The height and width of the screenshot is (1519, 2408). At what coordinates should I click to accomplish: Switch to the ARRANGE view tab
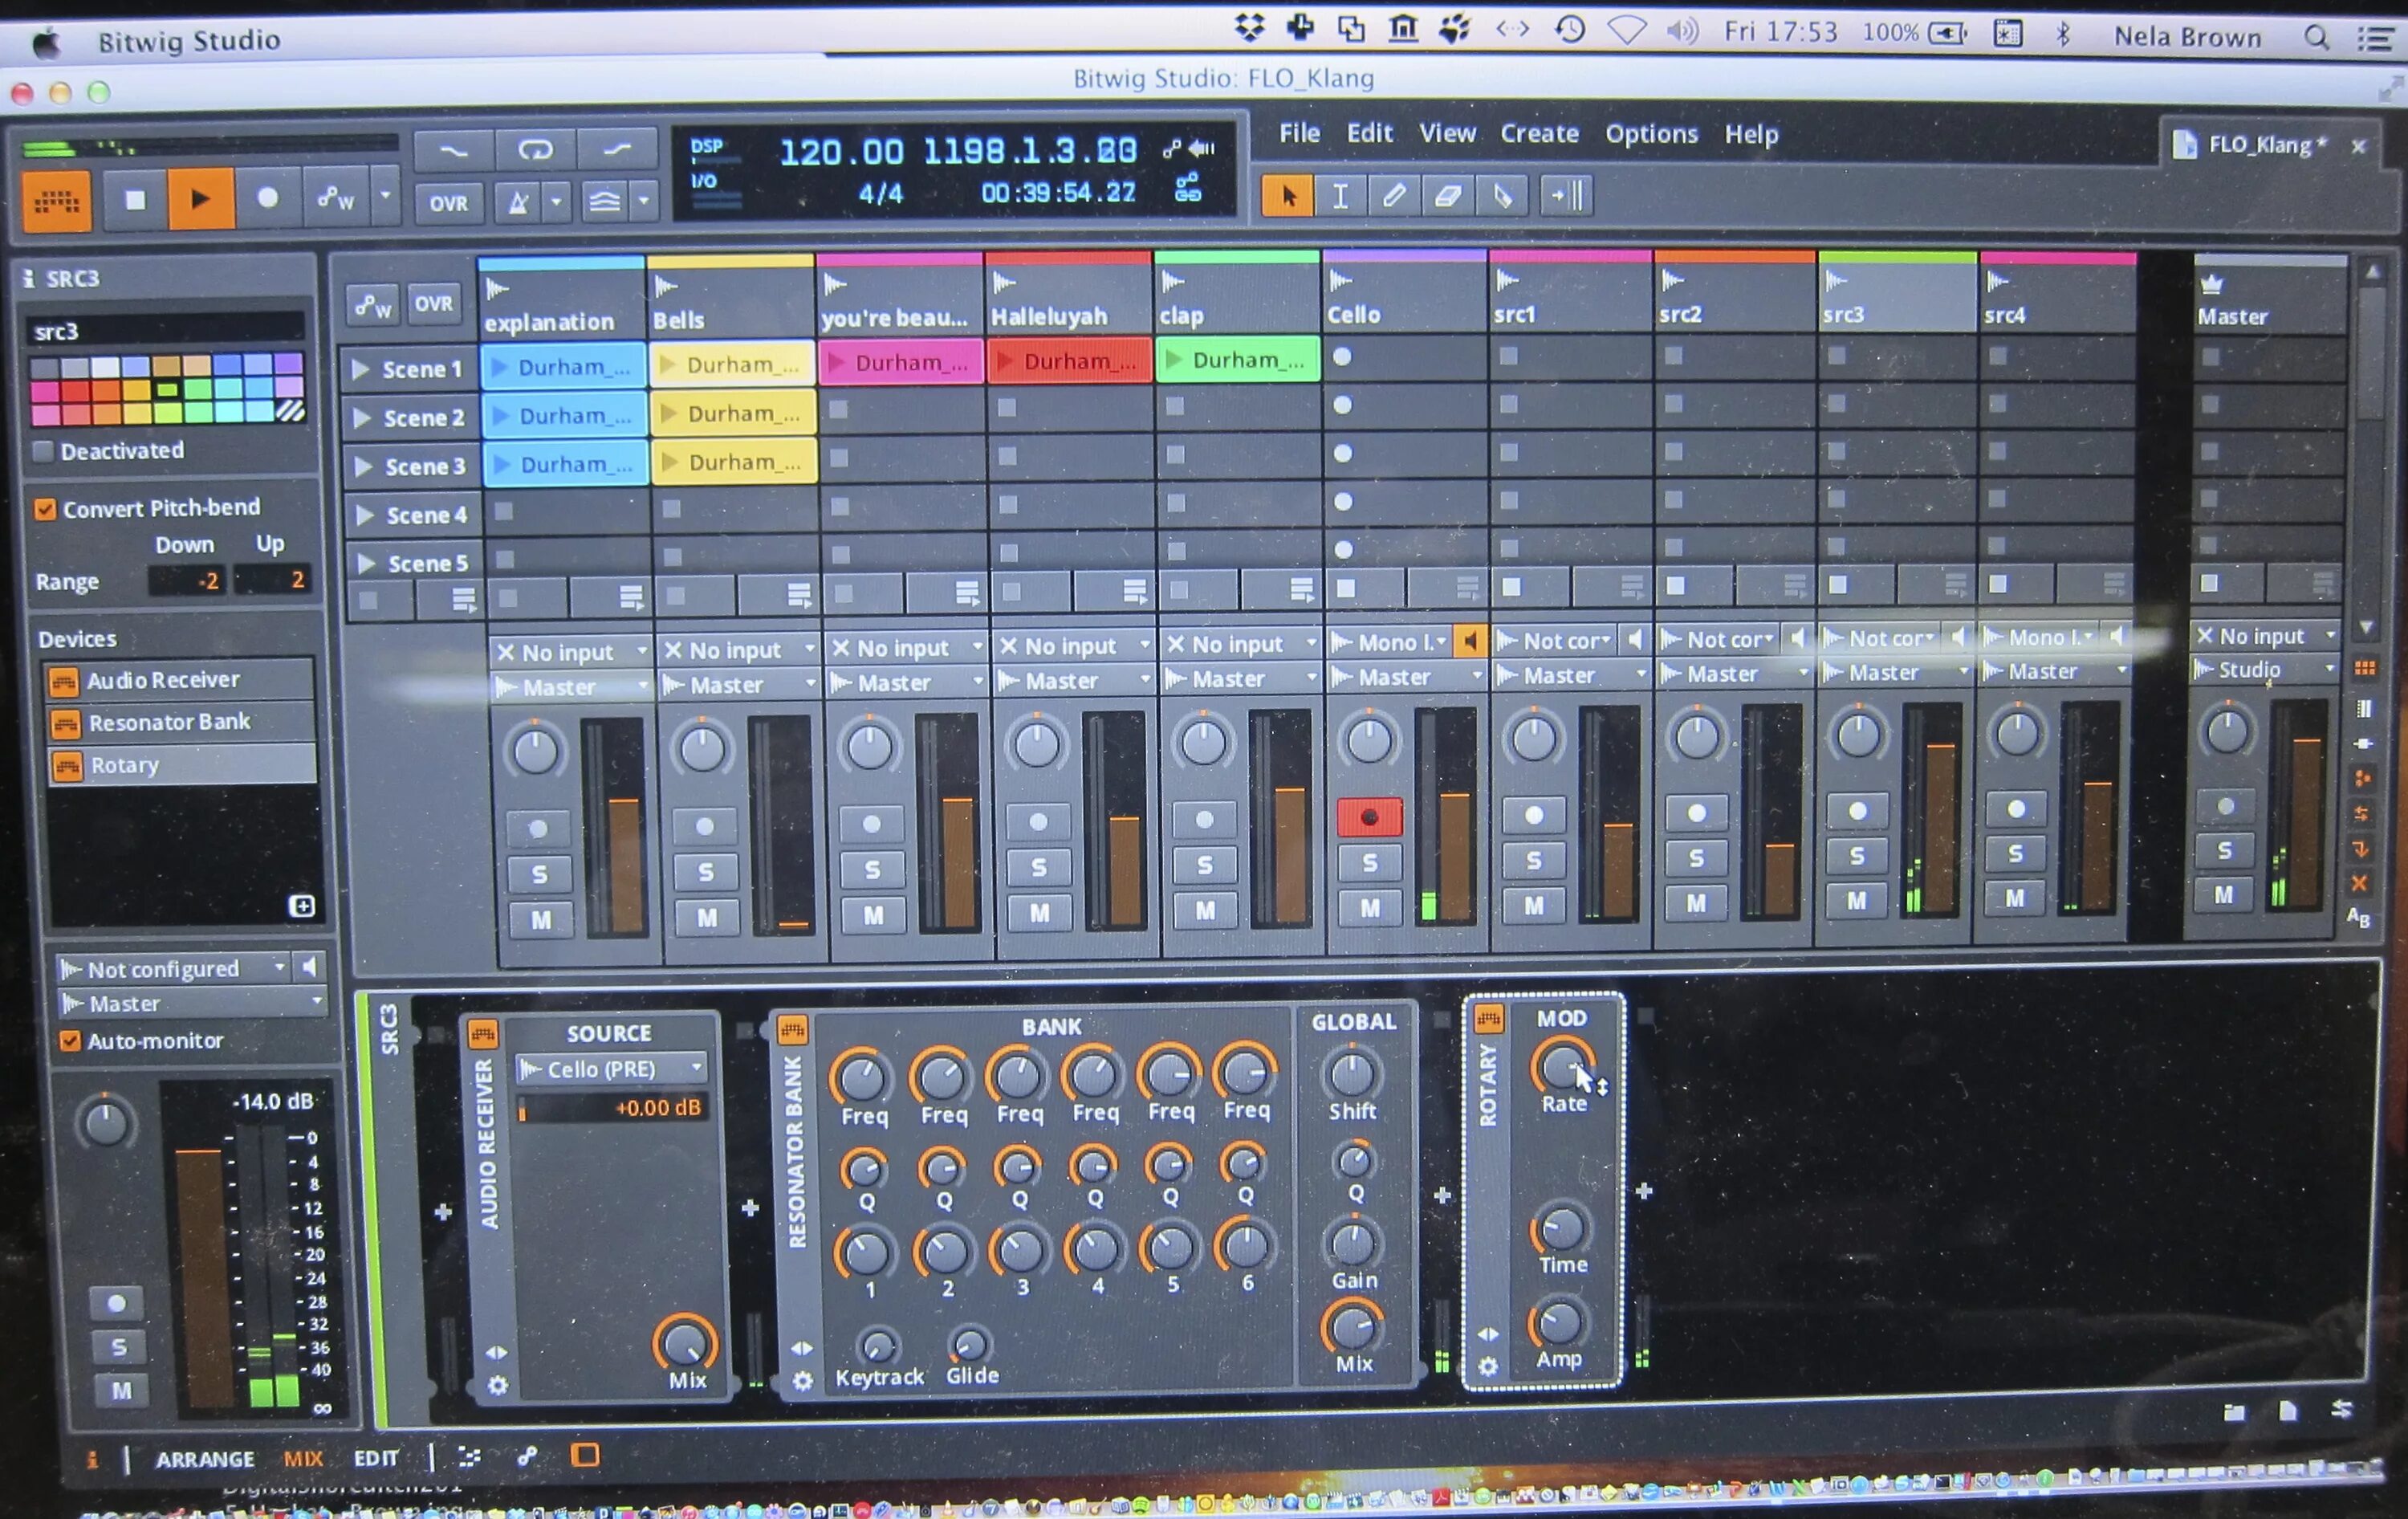pos(204,1459)
